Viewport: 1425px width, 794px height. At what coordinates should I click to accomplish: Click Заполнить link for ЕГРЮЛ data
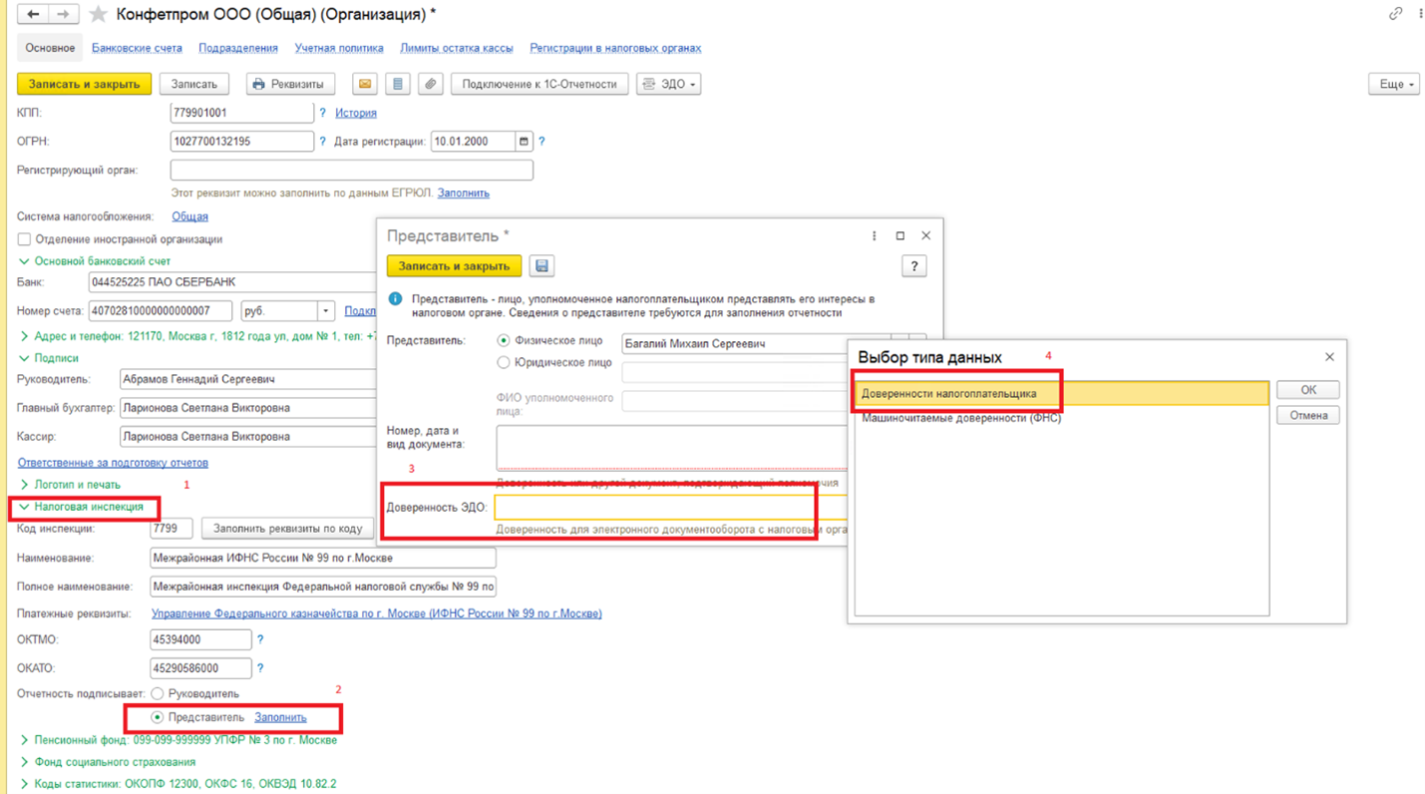pos(463,193)
